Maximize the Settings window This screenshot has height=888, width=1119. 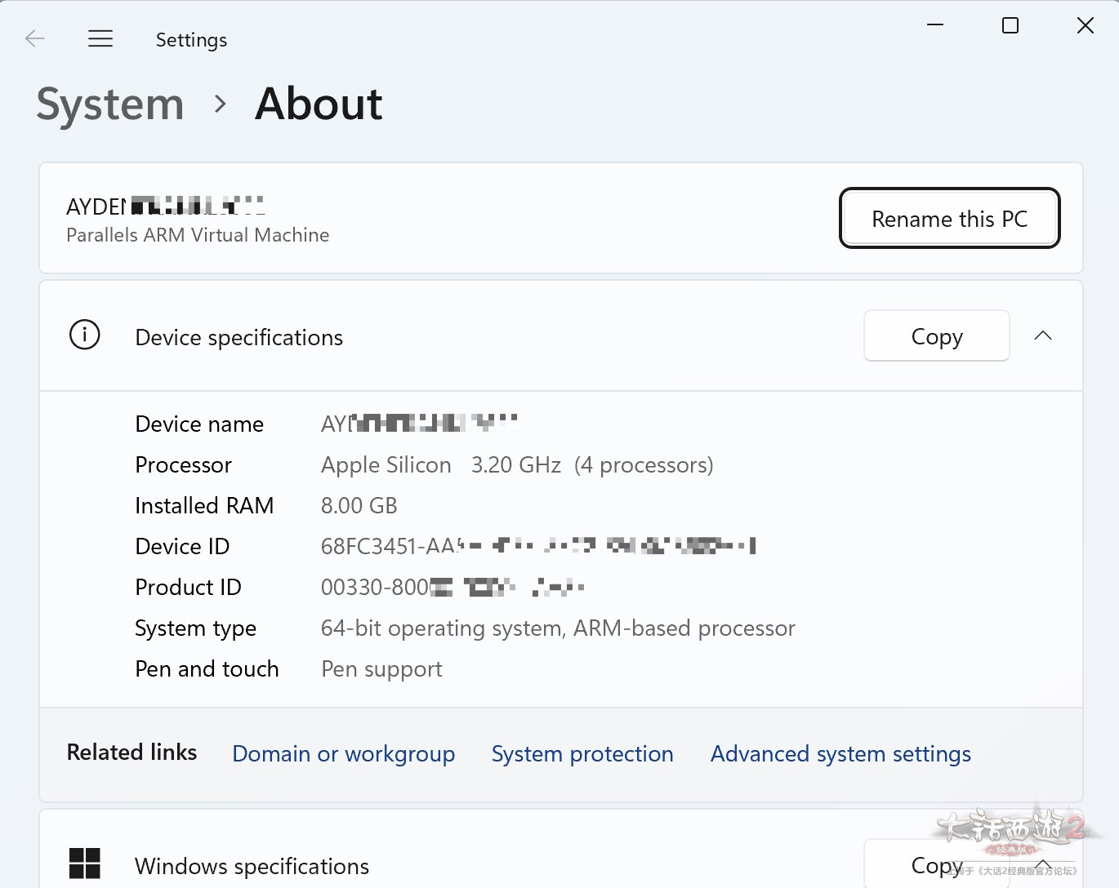tap(1010, 25)
